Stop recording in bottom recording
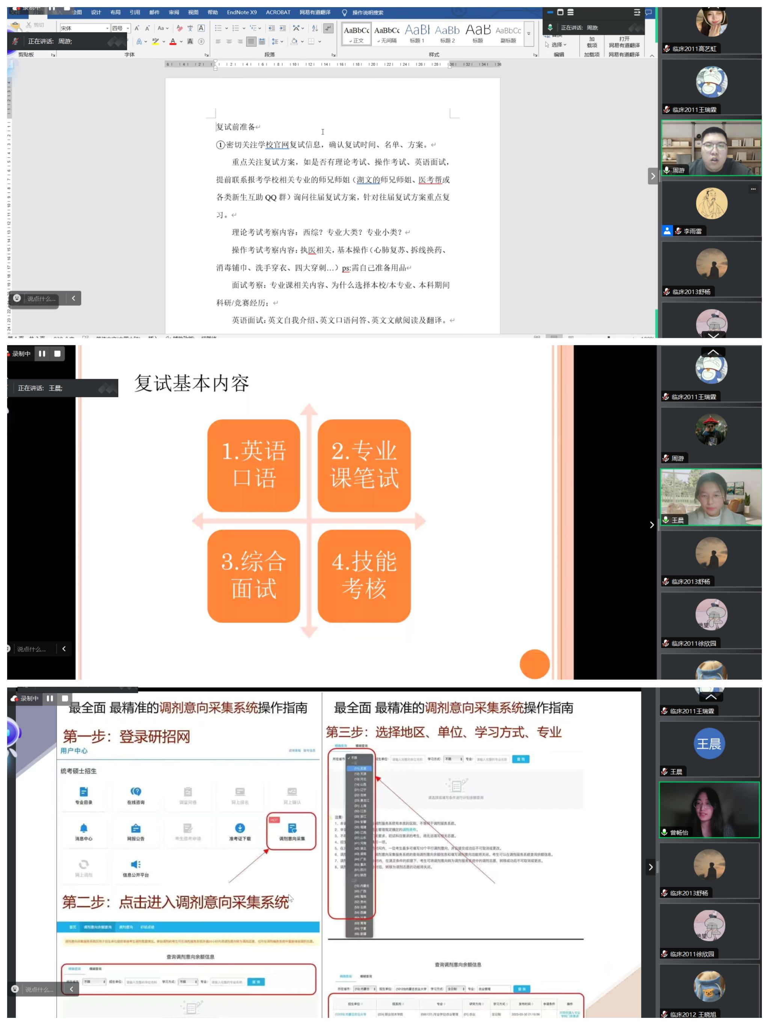This screenshot has width=769, height=1025. pos(65,698)
